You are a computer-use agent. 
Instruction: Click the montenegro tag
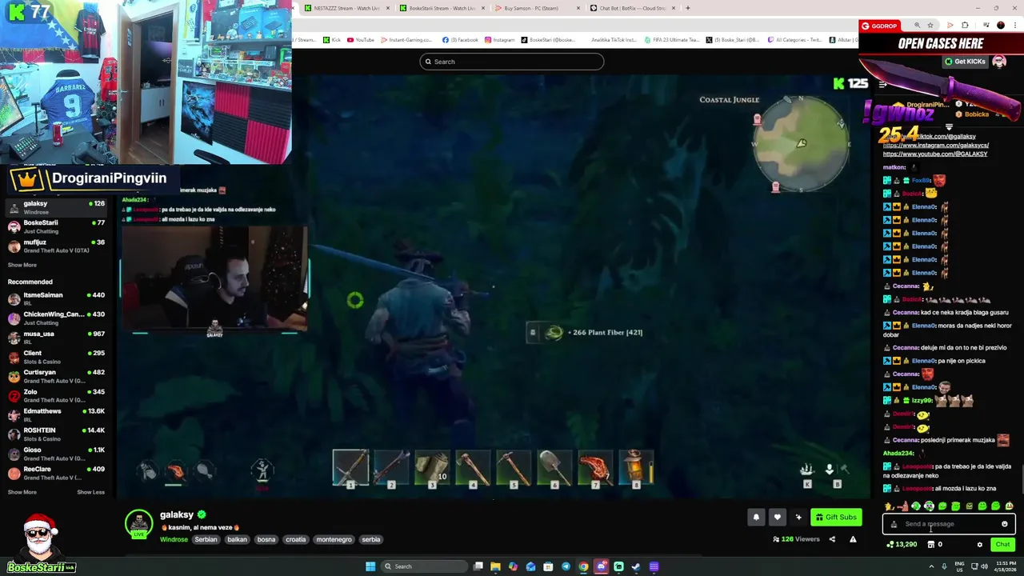pyautogui.click(x=334, y=539)
